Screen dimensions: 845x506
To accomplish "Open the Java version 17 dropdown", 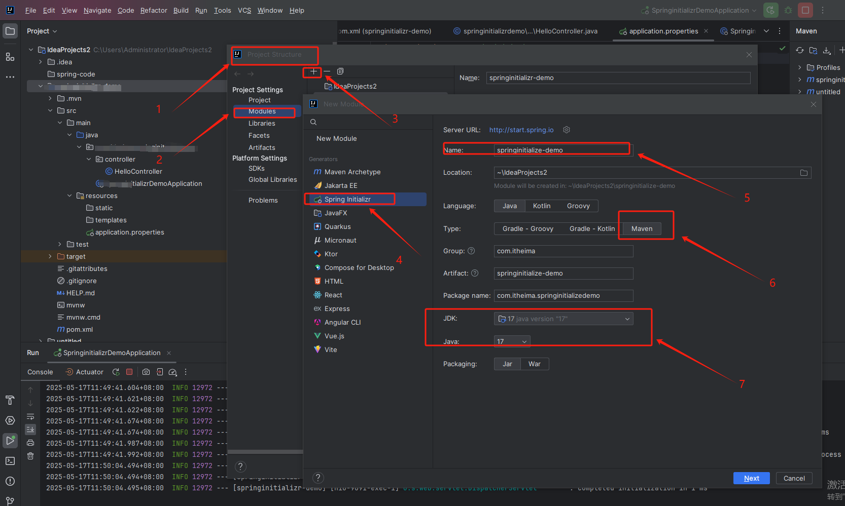I will [512, 341].
